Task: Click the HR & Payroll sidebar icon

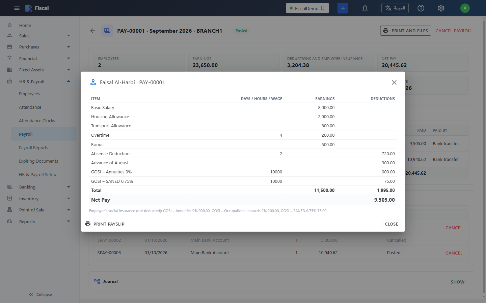Action: coord(9,81)
